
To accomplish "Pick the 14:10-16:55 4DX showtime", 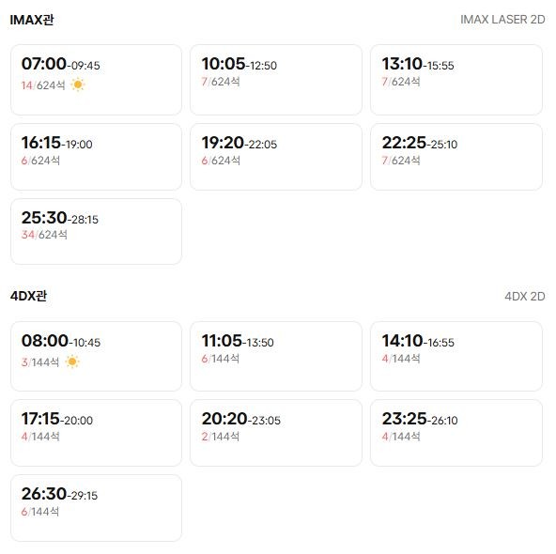I will pos(456,356).
